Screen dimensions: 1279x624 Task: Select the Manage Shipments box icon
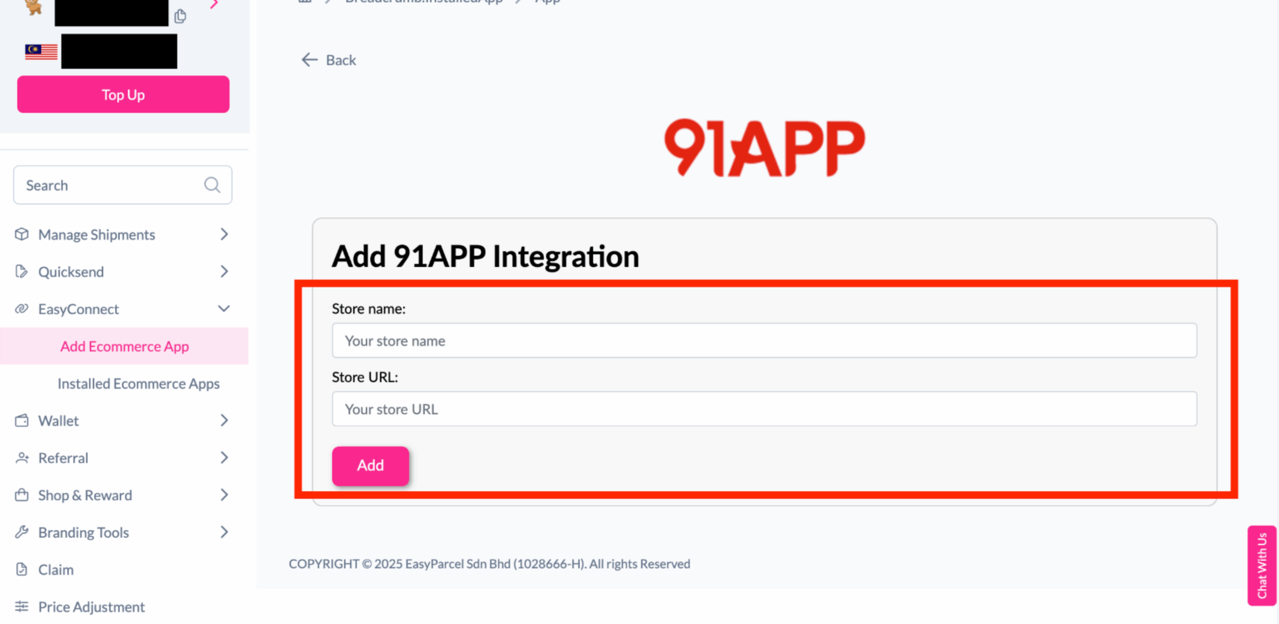22,234
